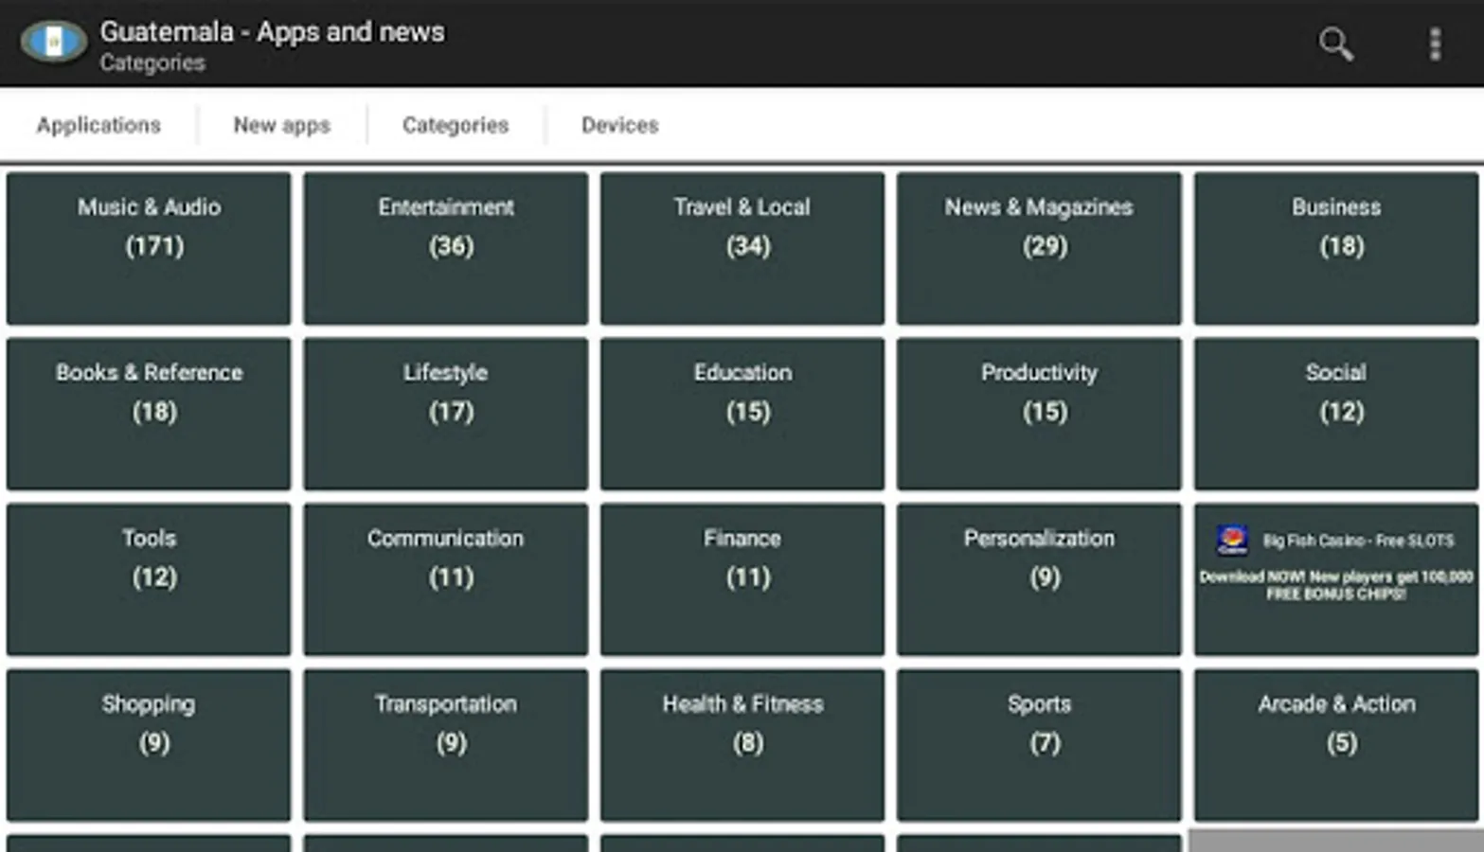Select the Personalization category tile
This screenshot has width=1484, height=852.
point(1039,579)
